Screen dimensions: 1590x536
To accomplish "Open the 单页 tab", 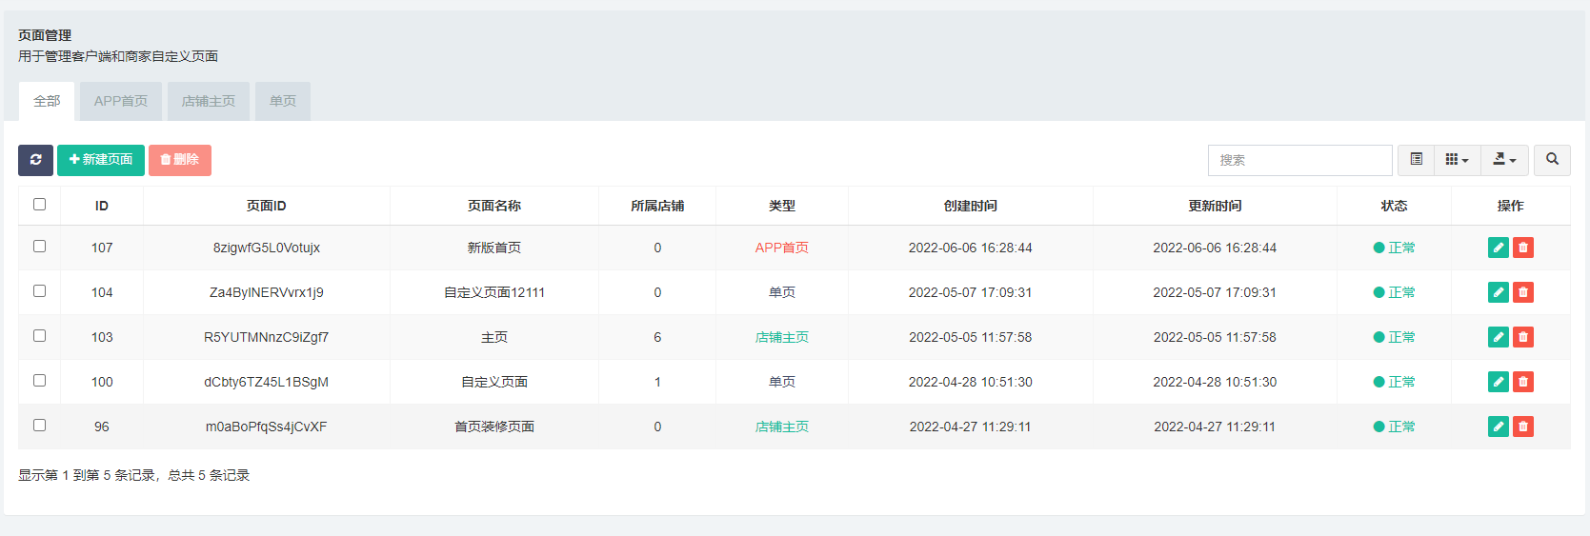I will [x=283, y=101].
